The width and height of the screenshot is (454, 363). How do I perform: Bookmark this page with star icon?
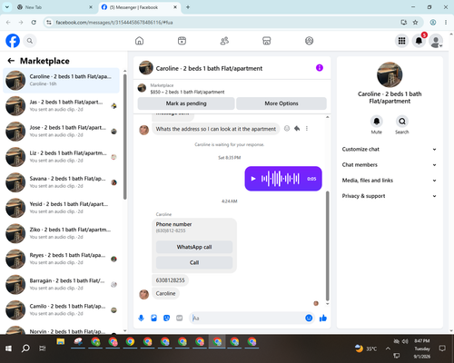415,23
